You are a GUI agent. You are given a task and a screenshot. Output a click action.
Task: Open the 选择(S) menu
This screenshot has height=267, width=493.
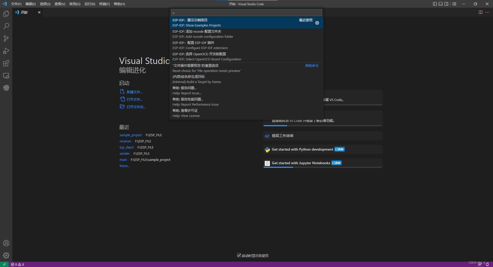coord(45,4)
